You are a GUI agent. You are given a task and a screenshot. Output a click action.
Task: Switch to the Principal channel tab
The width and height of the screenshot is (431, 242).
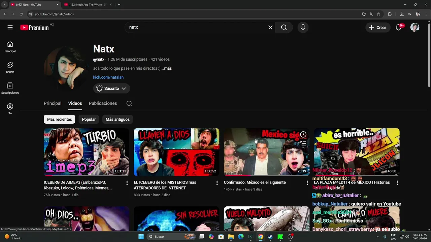(x=53, y=104)
